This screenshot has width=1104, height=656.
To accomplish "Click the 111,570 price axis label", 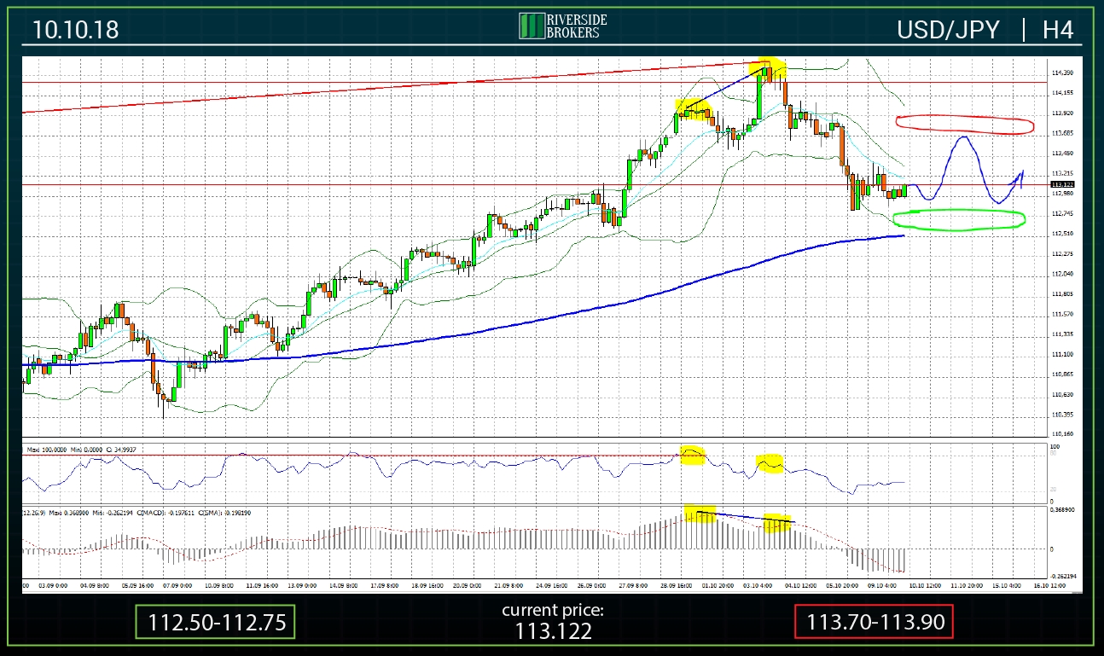I will pos(1062,314).
